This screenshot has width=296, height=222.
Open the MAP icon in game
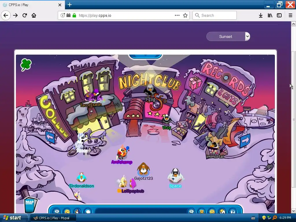[31, 206]
